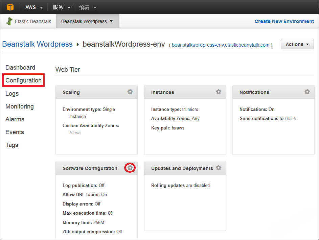Image resolution: width=319 pixels, height=240 pixels.
Task: Click 'Send notifications to Blank' text
Action: click(268, 118)
